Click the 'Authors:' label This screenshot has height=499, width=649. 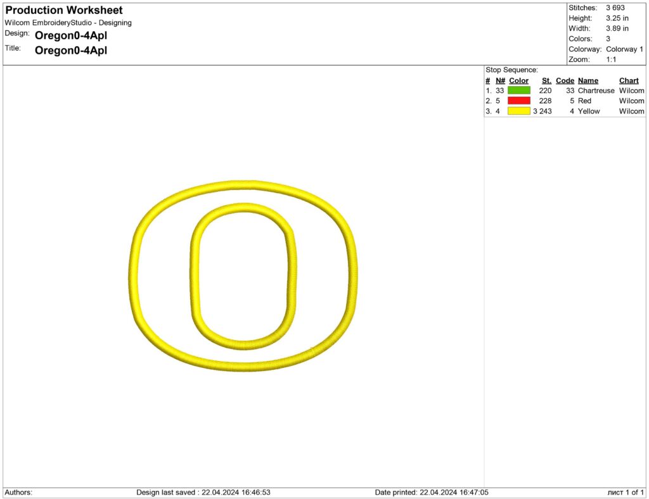(18, 493)
